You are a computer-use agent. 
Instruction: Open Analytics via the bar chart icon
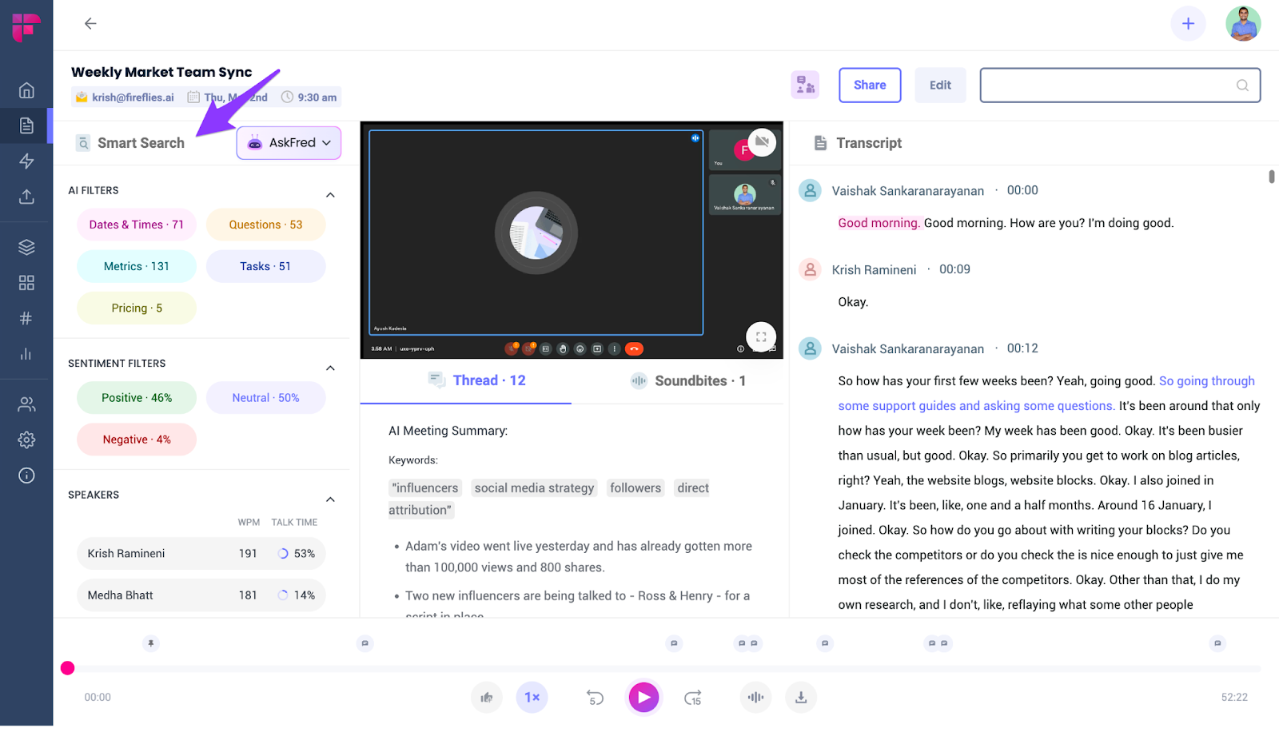click(26, 354)
